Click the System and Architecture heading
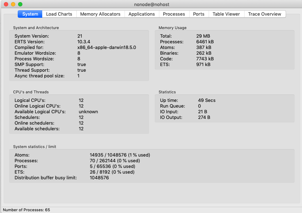Viewport: 302px width, 213px height. tap(36, 28)
